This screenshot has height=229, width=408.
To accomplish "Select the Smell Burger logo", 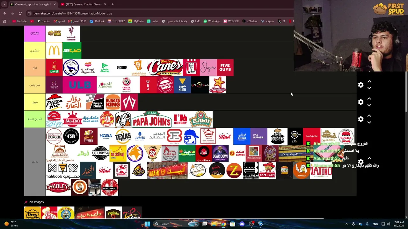I will (x=277, y=136).
